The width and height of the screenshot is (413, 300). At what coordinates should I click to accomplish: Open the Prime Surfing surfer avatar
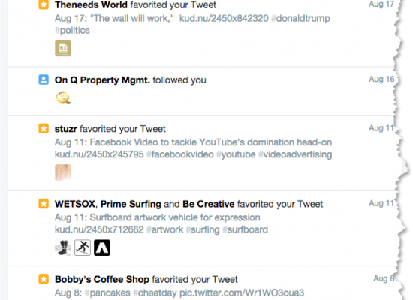coord(83,247)
